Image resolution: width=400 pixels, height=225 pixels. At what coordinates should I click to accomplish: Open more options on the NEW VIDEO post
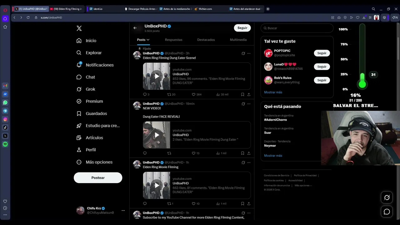coord(249,104)
